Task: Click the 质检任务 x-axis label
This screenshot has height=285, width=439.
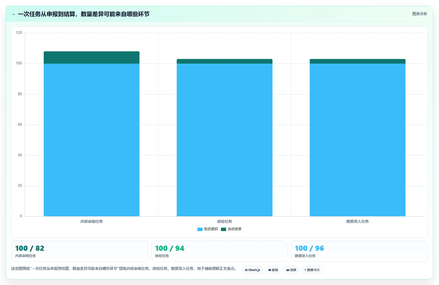Action: point(225,221)
